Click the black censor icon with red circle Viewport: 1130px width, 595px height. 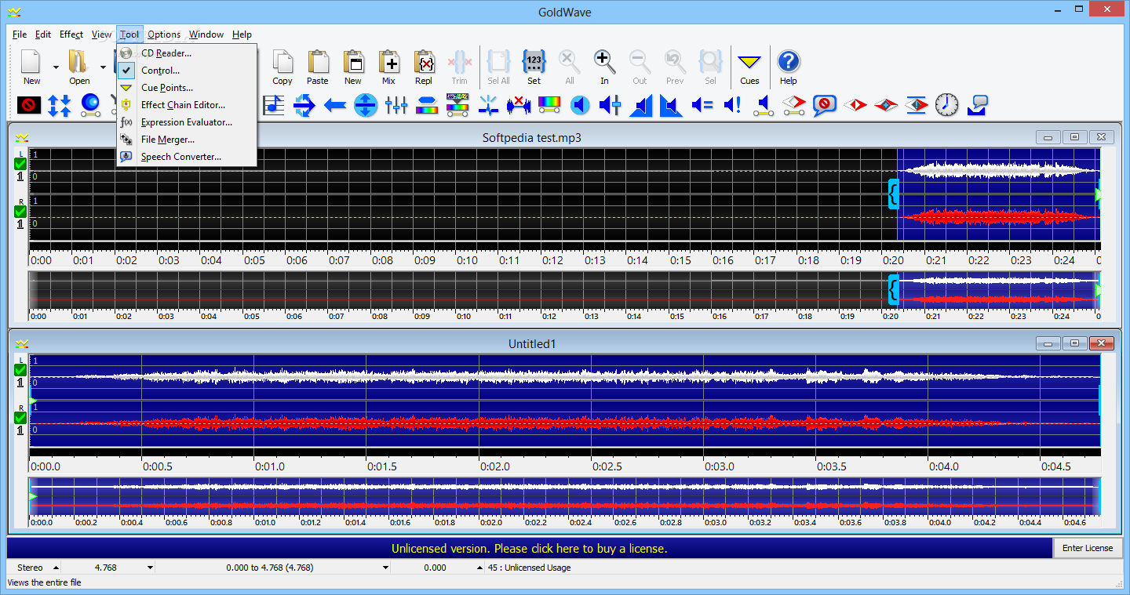click(x=29, y=104)
